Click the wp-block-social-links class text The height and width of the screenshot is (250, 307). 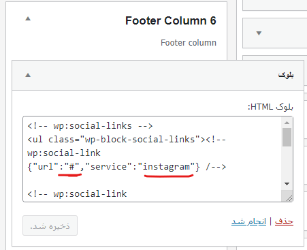[140, 140]
